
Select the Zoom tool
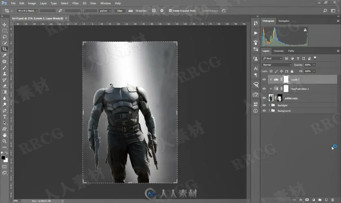5,141
